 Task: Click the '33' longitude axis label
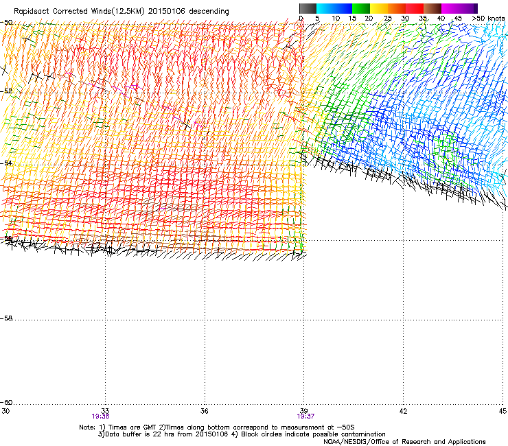pos(105,411)
